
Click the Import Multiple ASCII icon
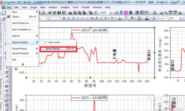80,12
